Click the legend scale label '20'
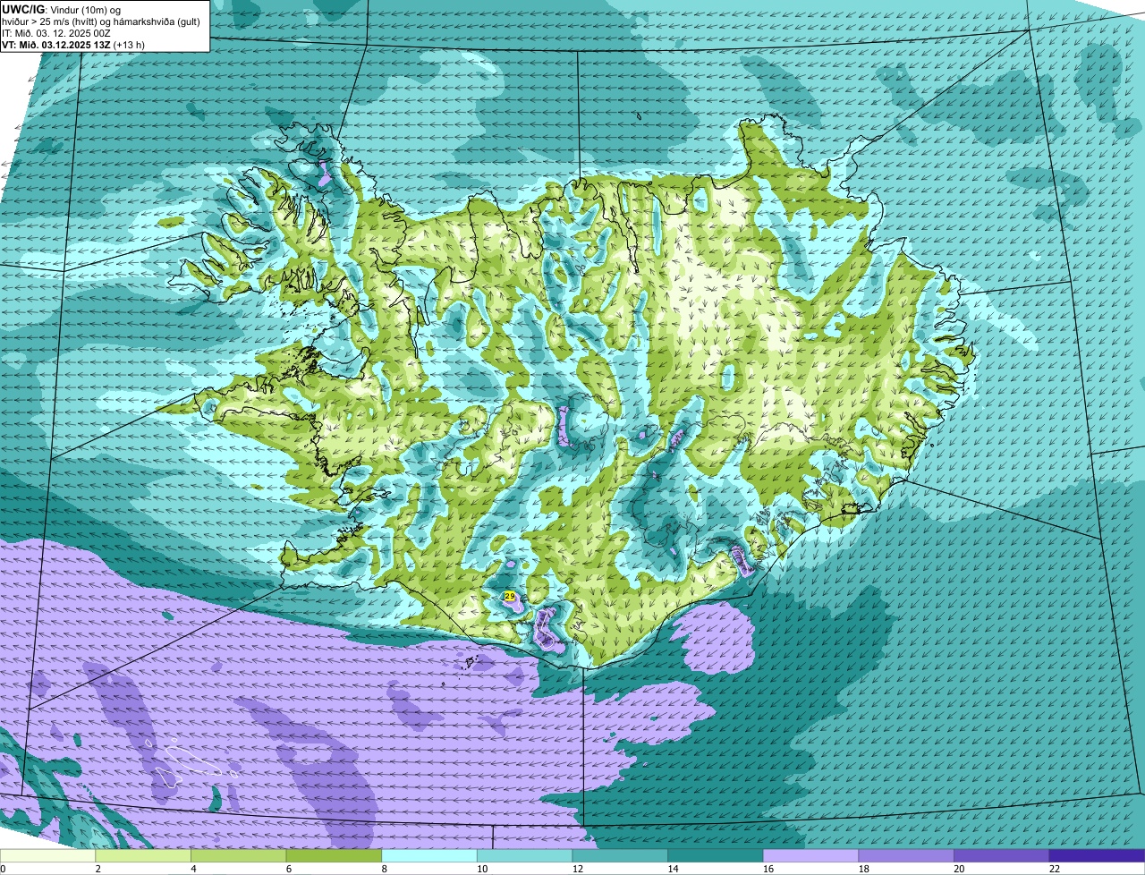 coord(958,869)
